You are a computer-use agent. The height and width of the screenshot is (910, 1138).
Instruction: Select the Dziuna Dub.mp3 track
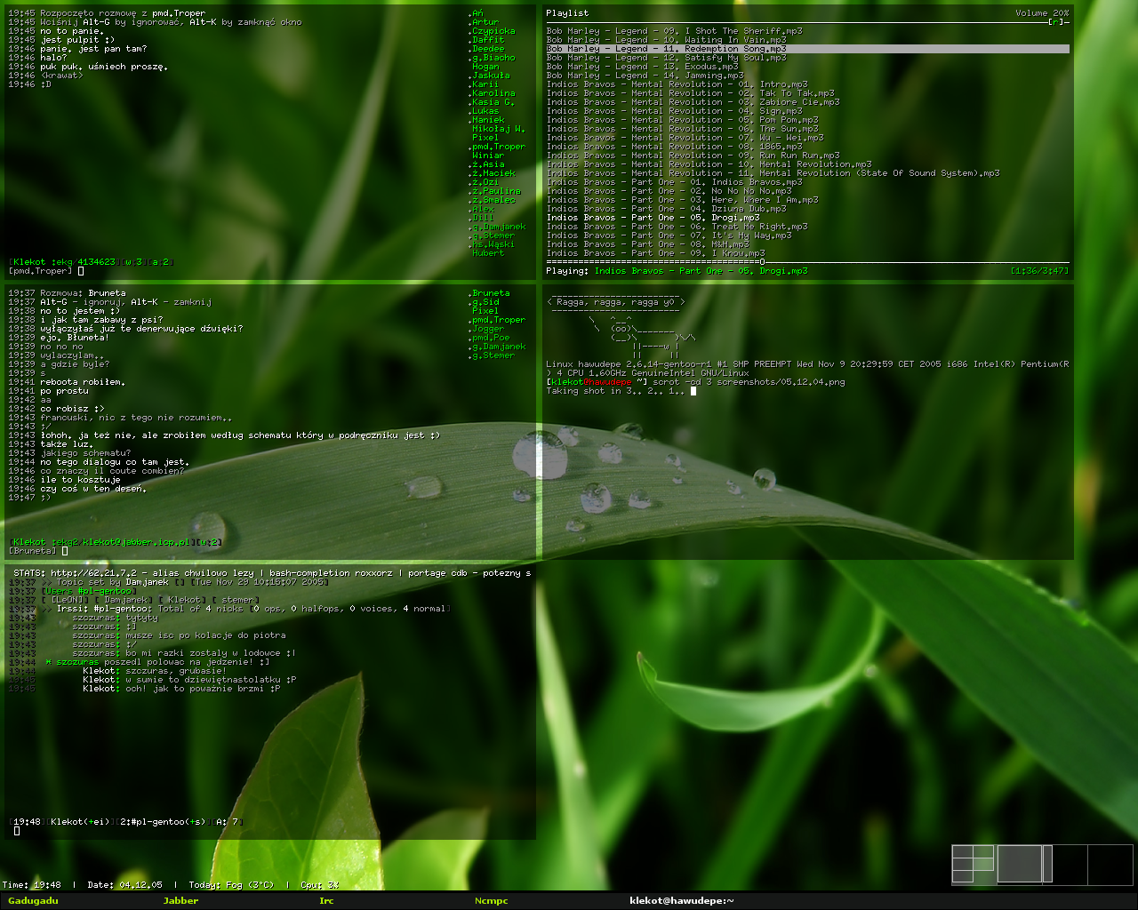[x=666, y=209]
